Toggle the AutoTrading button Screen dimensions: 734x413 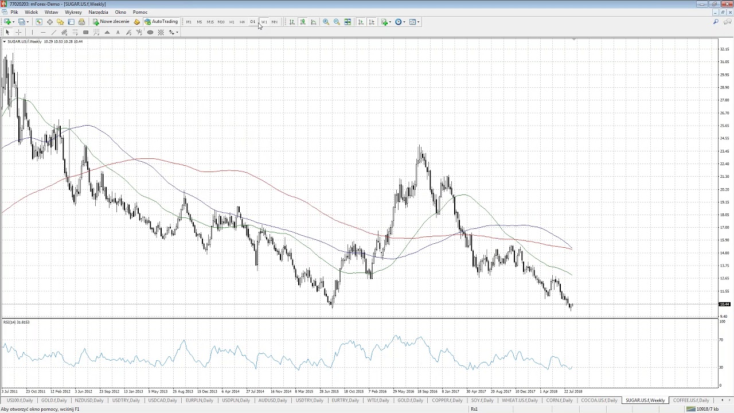coord(161,22)
